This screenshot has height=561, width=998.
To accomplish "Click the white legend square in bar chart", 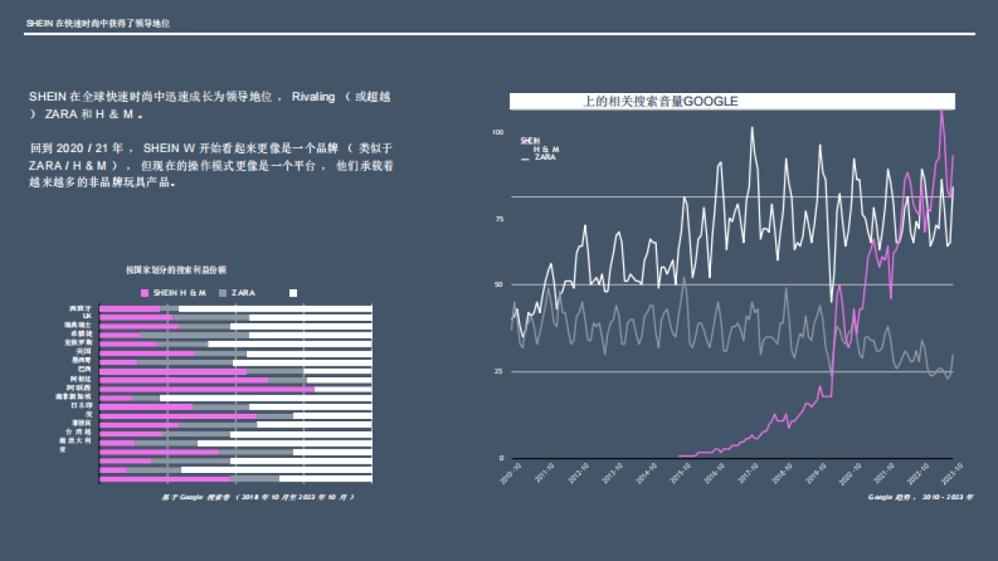I will point(293,293).
